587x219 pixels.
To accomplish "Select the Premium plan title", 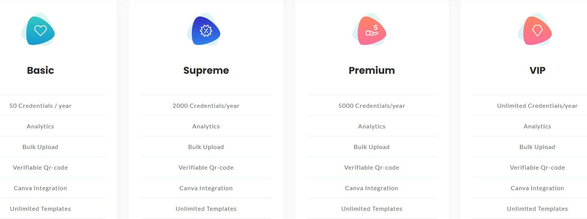I will click(x=371, y=70).
